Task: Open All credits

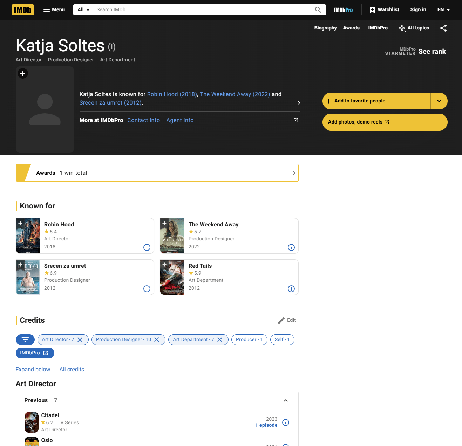Action: click(72, 370)
